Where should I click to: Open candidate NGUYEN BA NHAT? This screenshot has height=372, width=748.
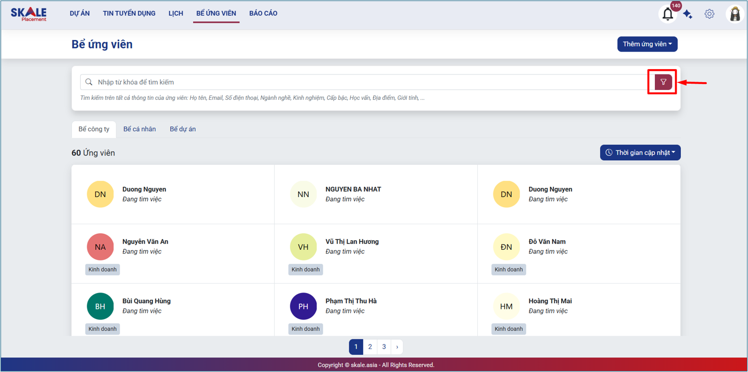tap(353, 189)
